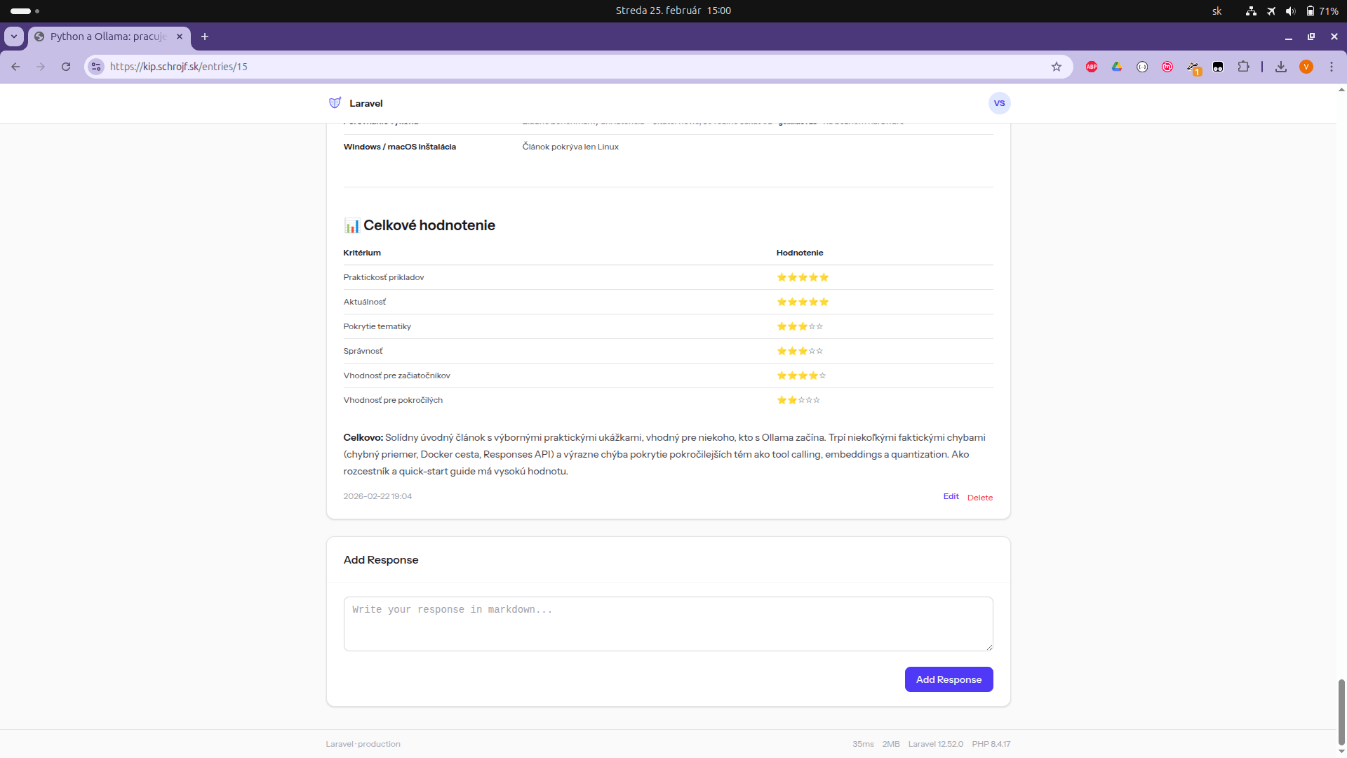Open the Extensions puzzle menu
Screen dimensions: 1347x758
(1243, 67)
